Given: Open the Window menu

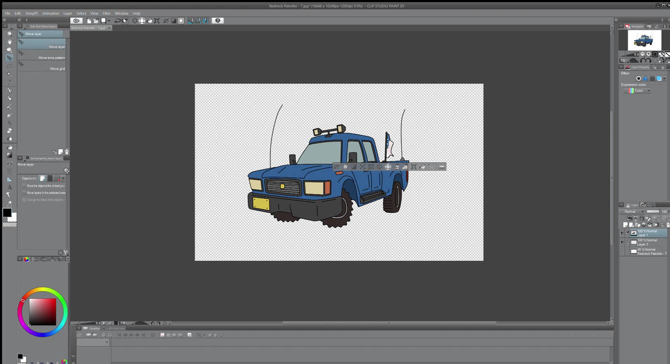Looking at the screenshot, I should click(x=122, y=13).
